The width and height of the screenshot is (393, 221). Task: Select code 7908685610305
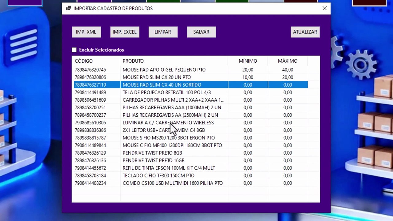90,123
